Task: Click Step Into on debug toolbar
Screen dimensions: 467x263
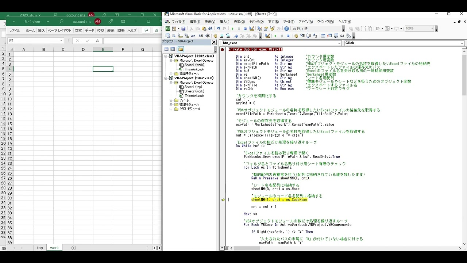Action: (x=302, y=36)
